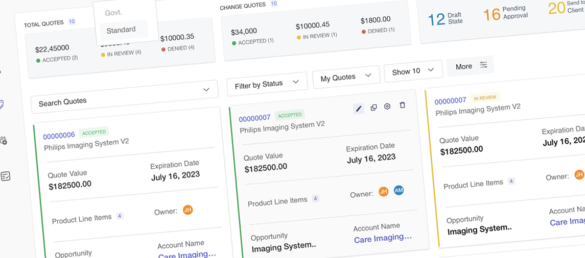Click the ACCEPTED badge on quote 00000006

pyautogui.click(x=93, y=132)
